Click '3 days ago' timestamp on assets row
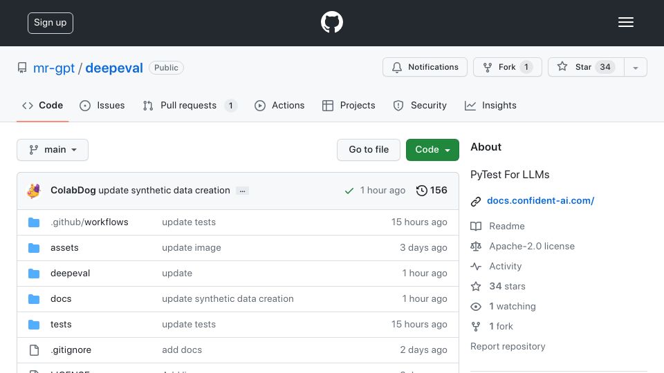 [x=423, y=248]
